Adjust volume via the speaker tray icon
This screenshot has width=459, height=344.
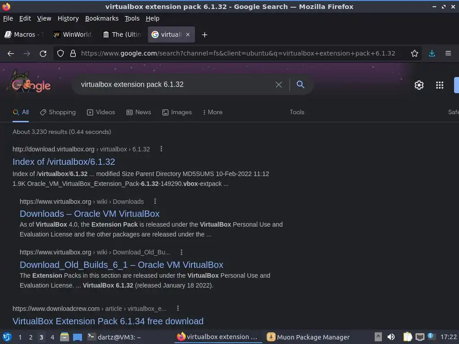[391, 337]
